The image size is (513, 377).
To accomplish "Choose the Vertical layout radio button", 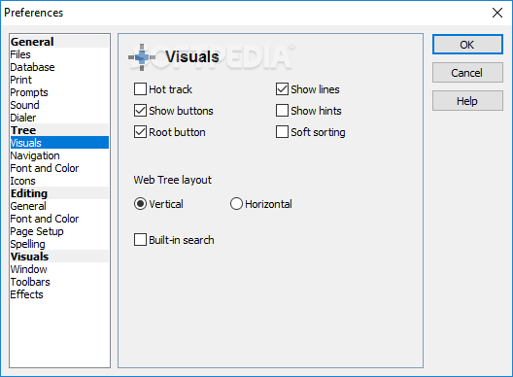I will coord(140,204).
